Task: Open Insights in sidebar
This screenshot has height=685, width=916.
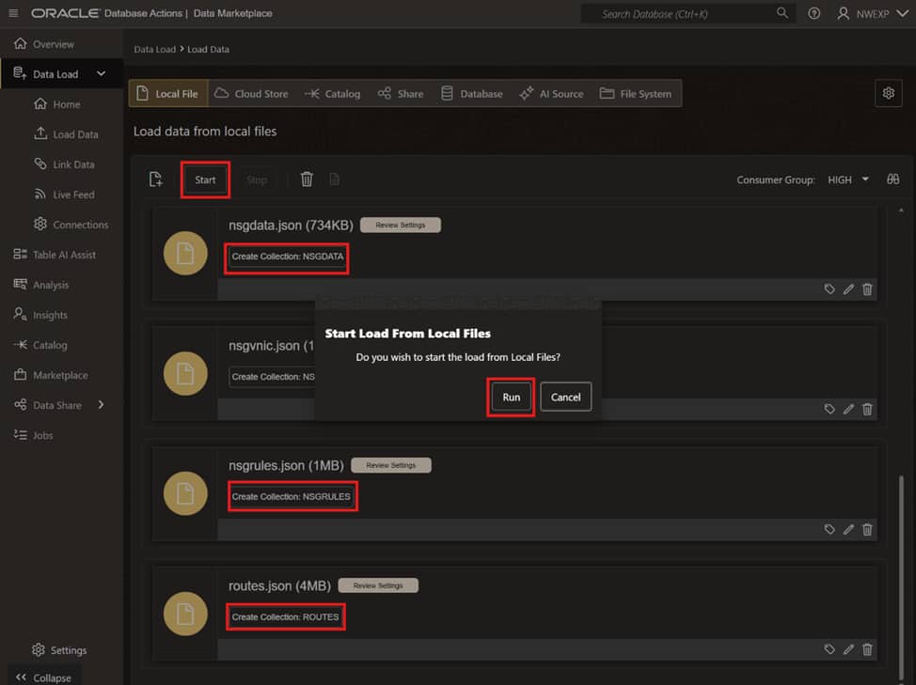Action: (x=40, y=315)
